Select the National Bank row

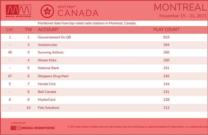[x=104, y=68]
